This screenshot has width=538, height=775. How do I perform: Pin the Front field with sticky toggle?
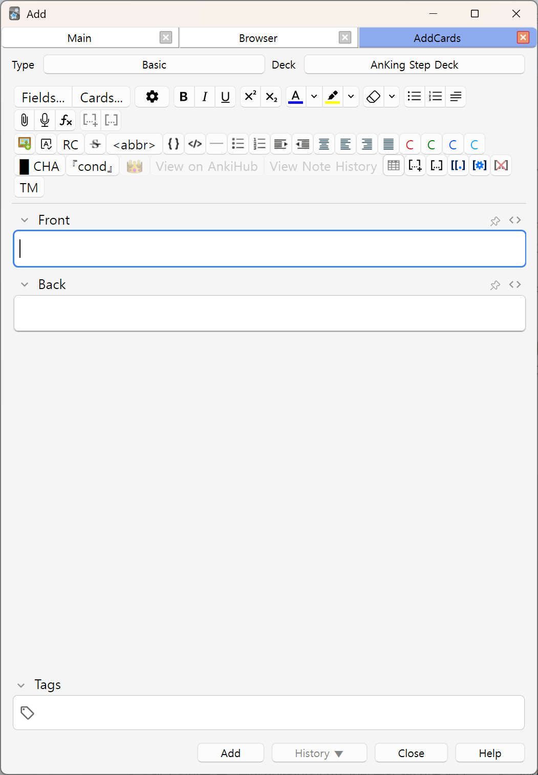click(x=495, y=220)
